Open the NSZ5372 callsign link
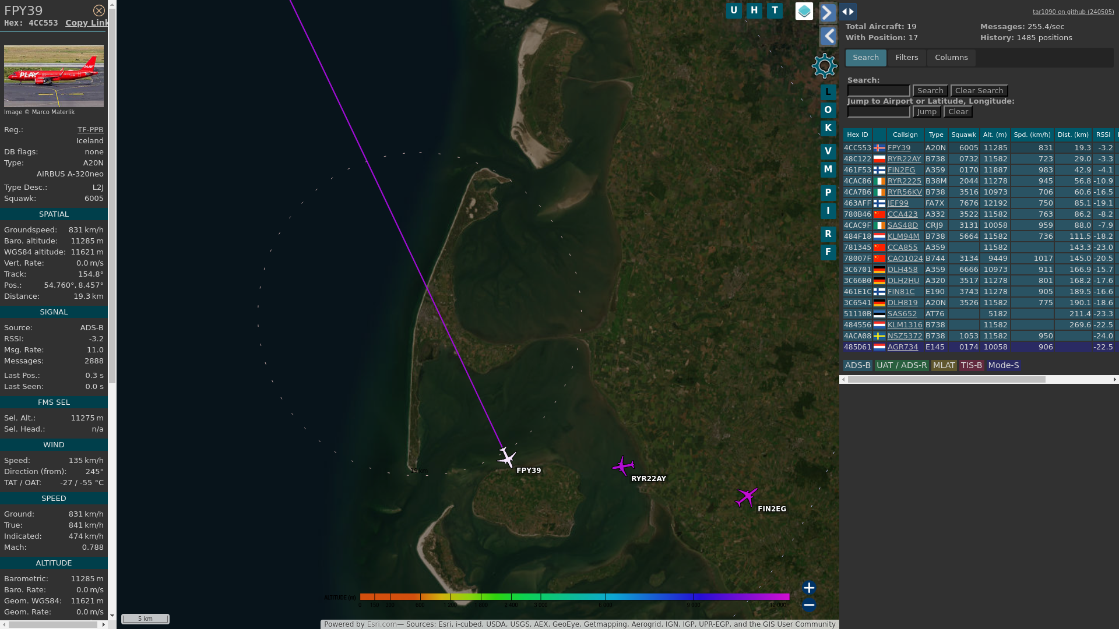 [905, 336]
